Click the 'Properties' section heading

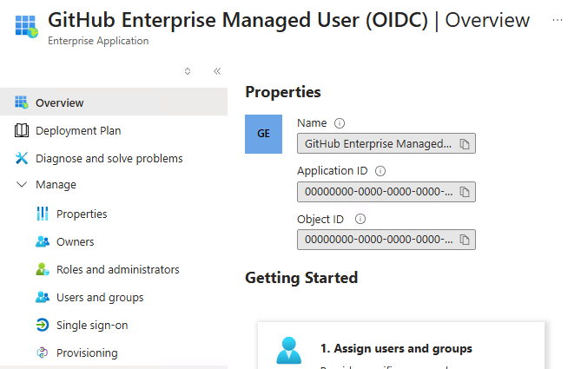tap(283, 92)
